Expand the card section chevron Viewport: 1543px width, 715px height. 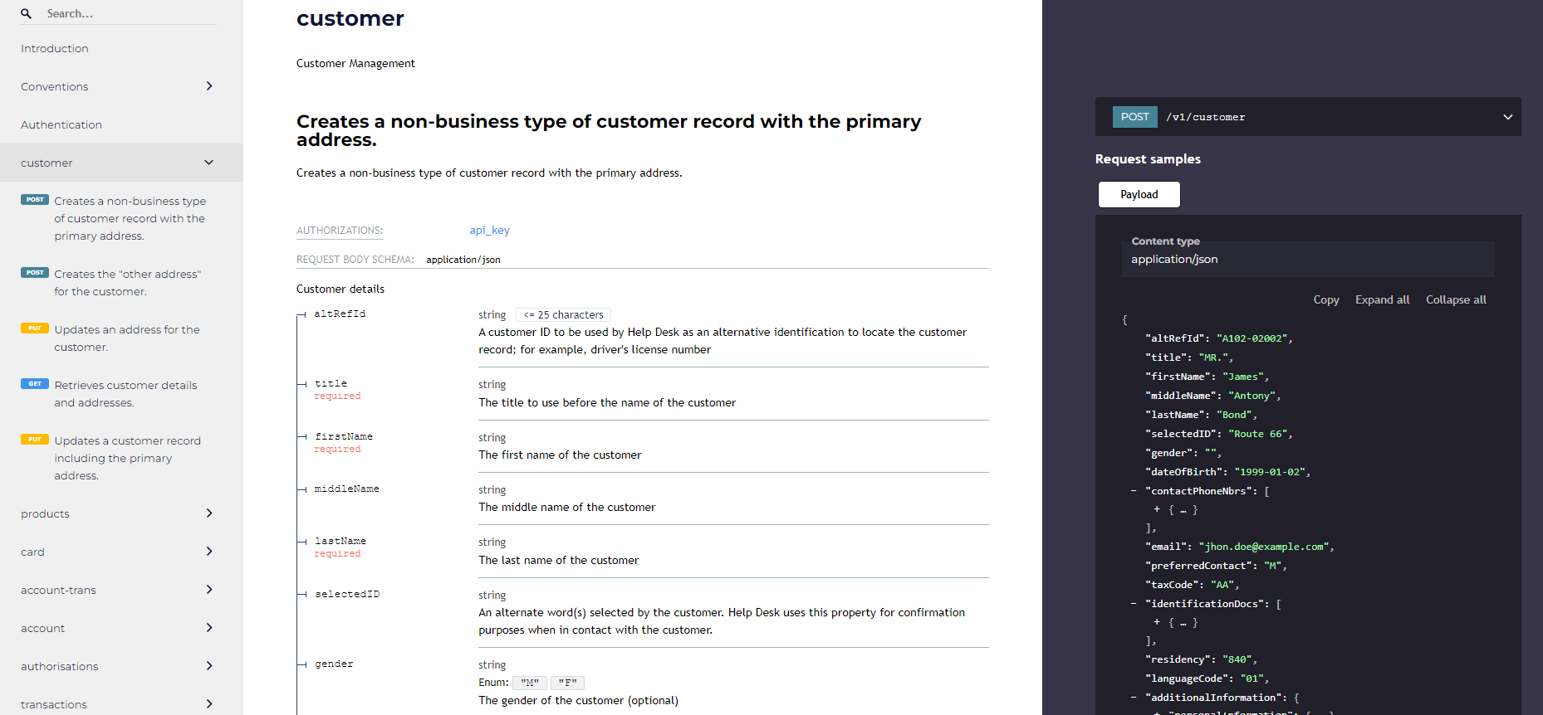(209, 552)
